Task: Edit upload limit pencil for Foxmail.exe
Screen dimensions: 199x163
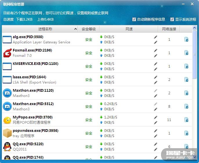Action: 155,56
